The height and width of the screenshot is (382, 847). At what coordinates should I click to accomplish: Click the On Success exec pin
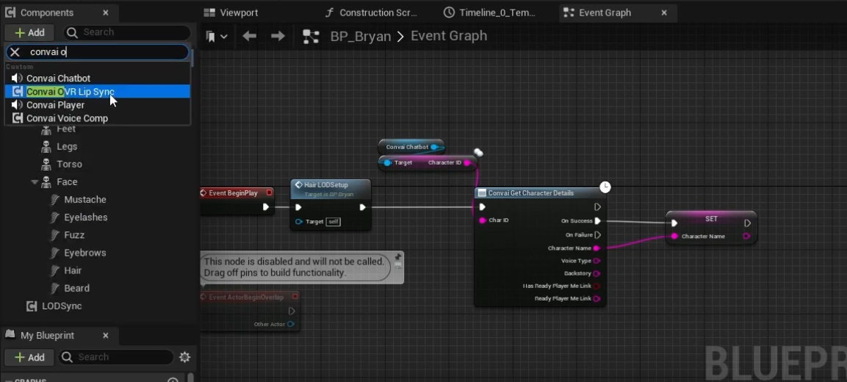click(x=597, y=220)
